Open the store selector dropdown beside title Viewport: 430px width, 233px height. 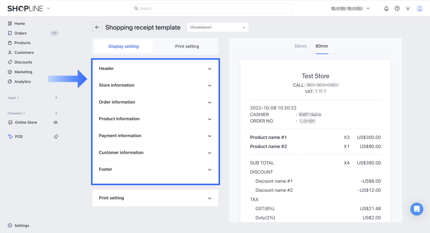coord(218,27)
